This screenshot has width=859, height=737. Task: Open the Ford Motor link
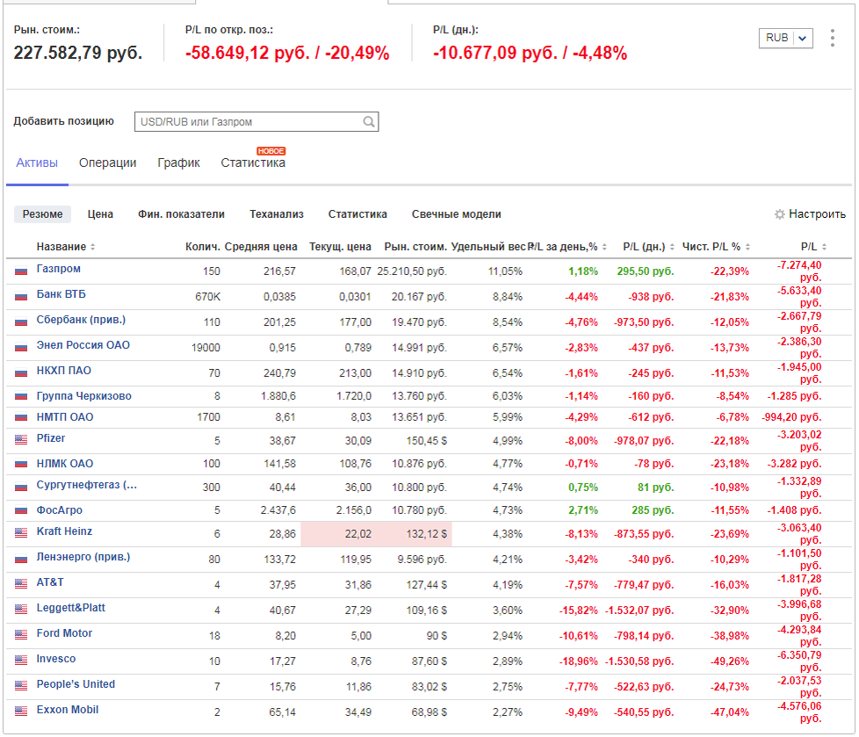(65, 633)
